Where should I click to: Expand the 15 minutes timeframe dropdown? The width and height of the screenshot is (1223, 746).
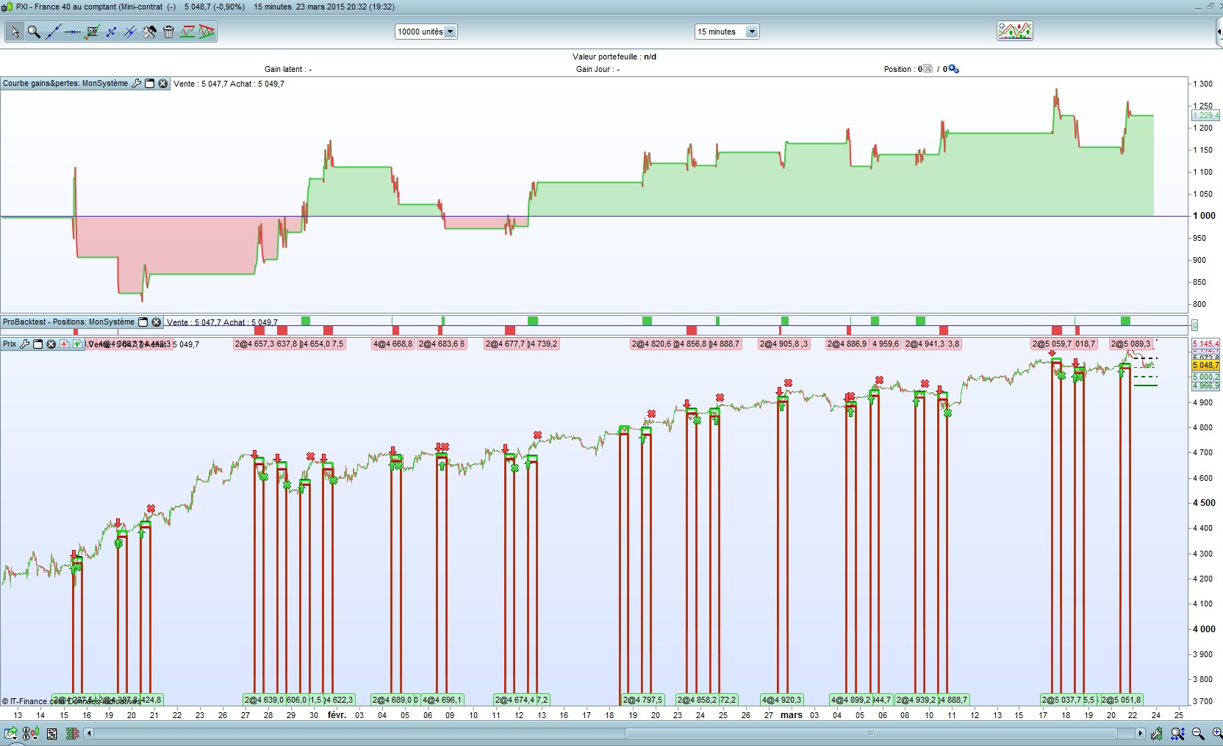751,32
